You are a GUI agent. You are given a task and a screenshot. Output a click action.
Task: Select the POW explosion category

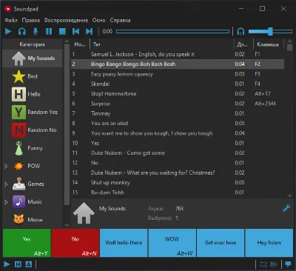click(33, 166)
